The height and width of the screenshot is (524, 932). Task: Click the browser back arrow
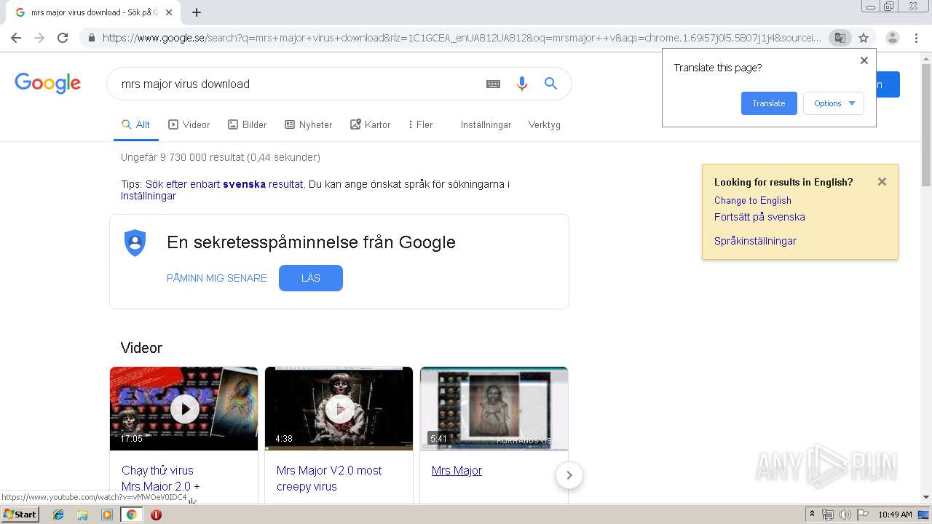[x=16, y=38]
